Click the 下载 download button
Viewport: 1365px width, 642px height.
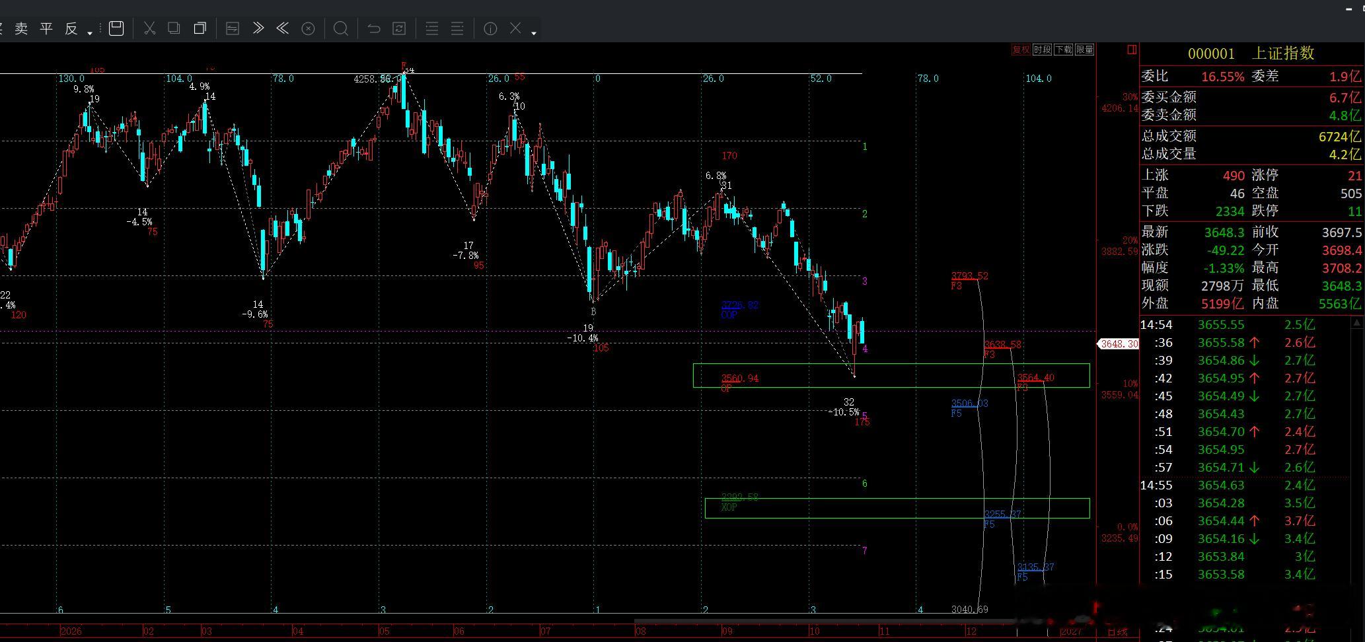pos(1064,50)
